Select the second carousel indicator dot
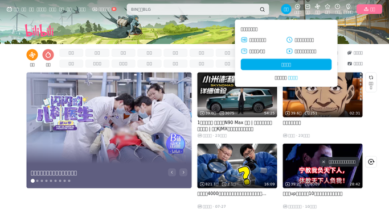Viewport: 389px width, 218px height. pyautogui.click(x=38, y=181)
